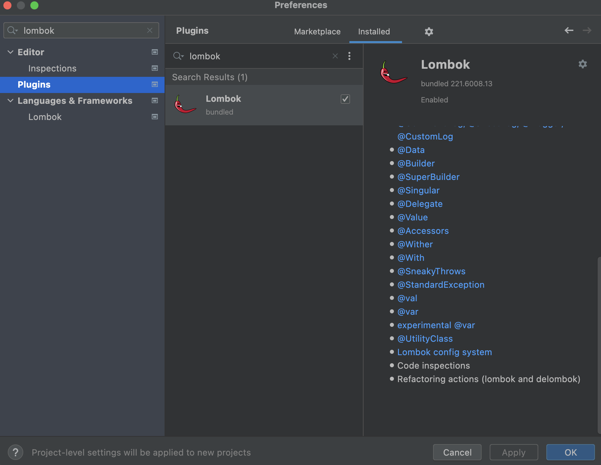The width and height of the screenshot is (601, 465).
Task: Clear the Preferences sidebar search text
Action: click(x=150, y=30)
